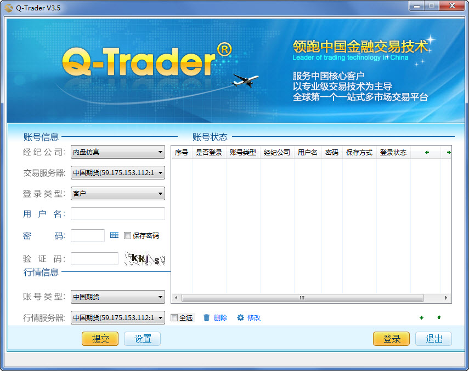The width and height of the screenshot is (469, 371).
Task: Click the 登录状态 column header
Action: click(394, 153)
